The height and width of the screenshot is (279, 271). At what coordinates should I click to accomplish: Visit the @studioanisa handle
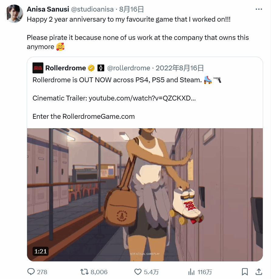tap(92, 9)
